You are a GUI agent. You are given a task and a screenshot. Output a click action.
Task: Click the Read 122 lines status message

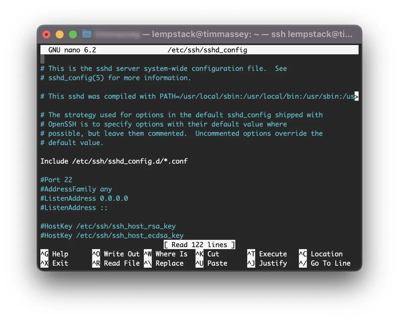point(199,245)
